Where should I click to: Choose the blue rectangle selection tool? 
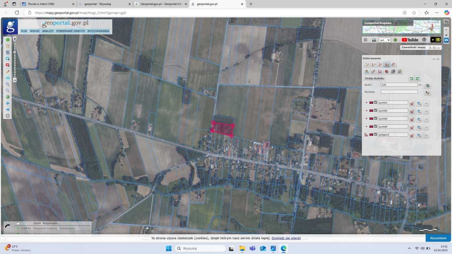8,59
